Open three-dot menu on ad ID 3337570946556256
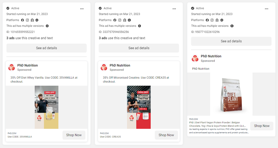Image resolution: width=278 pixels, height=148 pixels. (174, 9)
